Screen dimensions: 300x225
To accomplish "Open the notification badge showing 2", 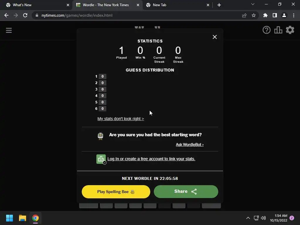I will point(292,218).
